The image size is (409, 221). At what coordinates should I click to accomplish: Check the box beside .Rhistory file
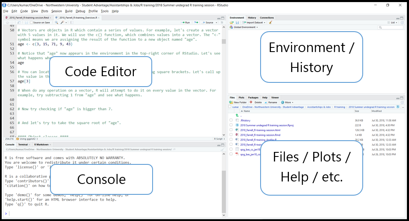231,120
